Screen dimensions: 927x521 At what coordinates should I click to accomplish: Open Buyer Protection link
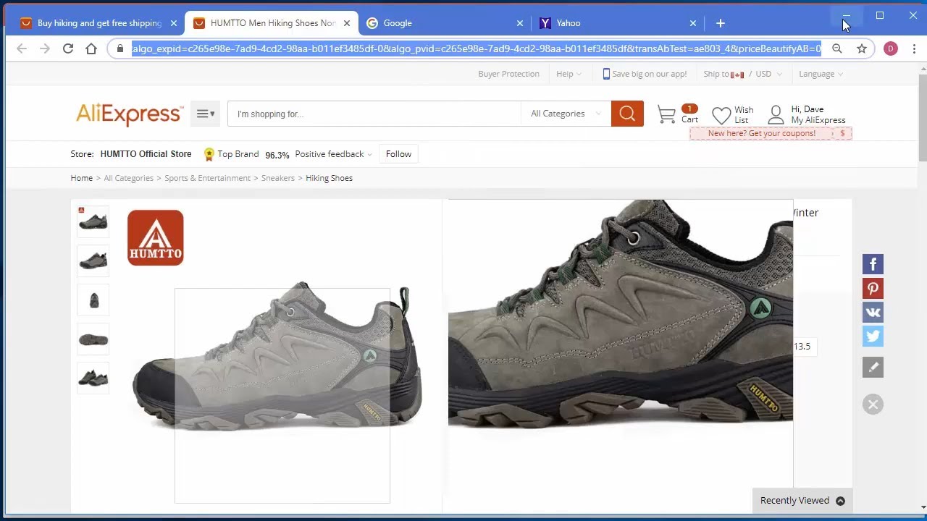click(x=508, y=74)
